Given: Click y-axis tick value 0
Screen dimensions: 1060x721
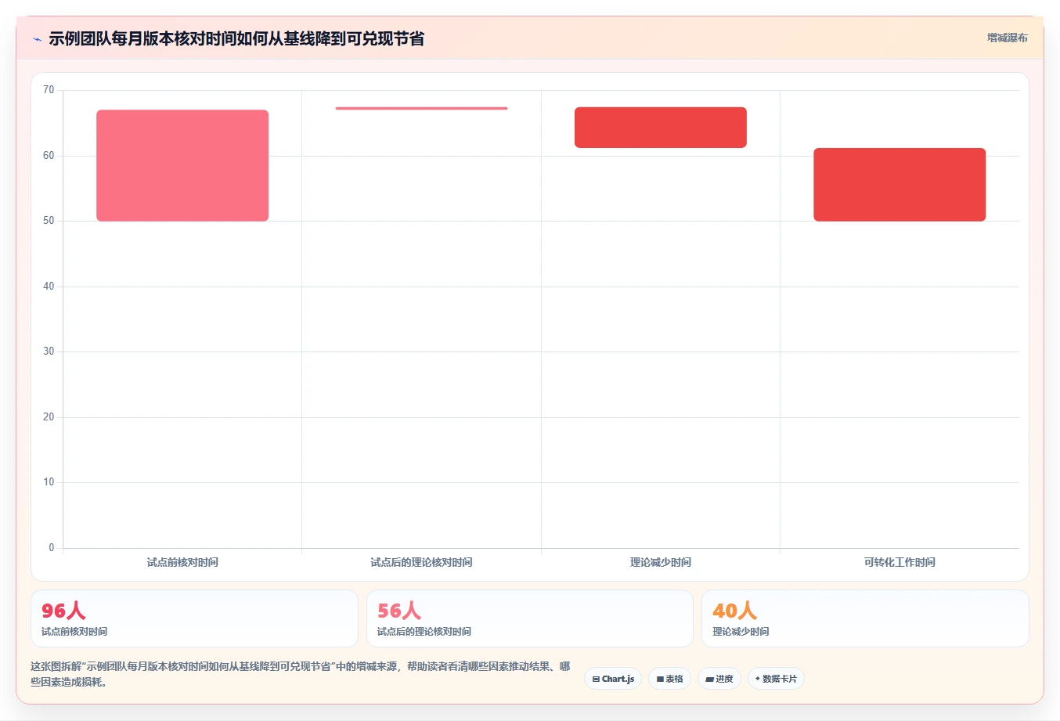Looking at the screenshot, I should pos(52,548).
